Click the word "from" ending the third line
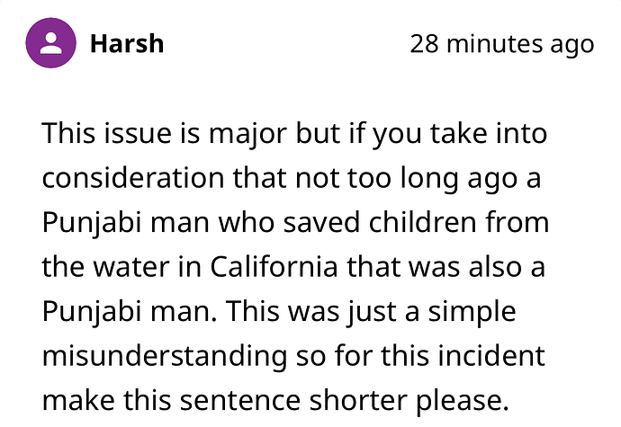 click(521, 223)
